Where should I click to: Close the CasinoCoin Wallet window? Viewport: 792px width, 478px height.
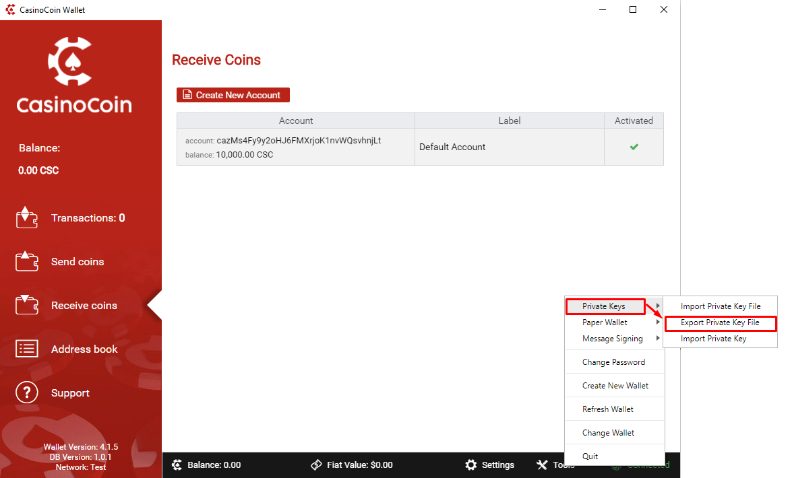click(x=664, y=9)
